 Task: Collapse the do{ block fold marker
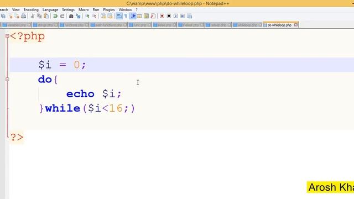point(7,79)
